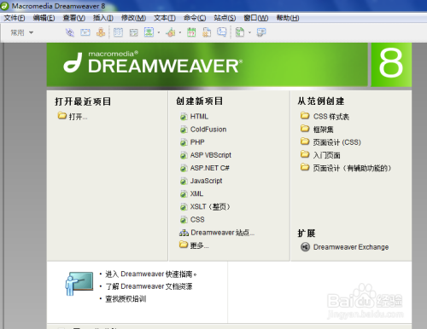Screen dimensions: 427x329
Task: Click the Media insert icon
Action: coord(171,32)
